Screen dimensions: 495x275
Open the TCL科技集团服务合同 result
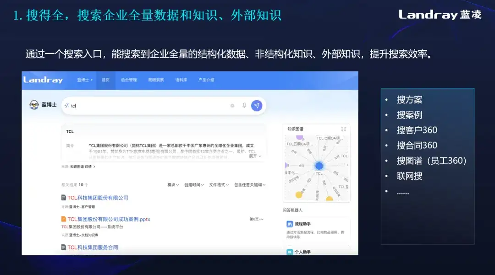93,247
